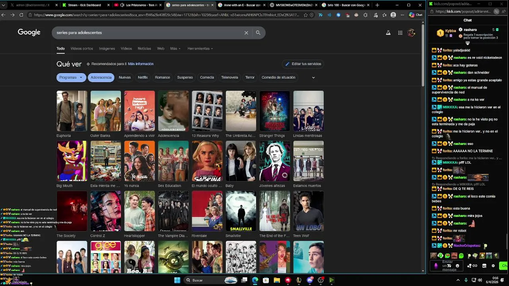This screenshot has width=509, height=286.
Task: Open the Euphoria poster
Action: (x=72, y=111)
